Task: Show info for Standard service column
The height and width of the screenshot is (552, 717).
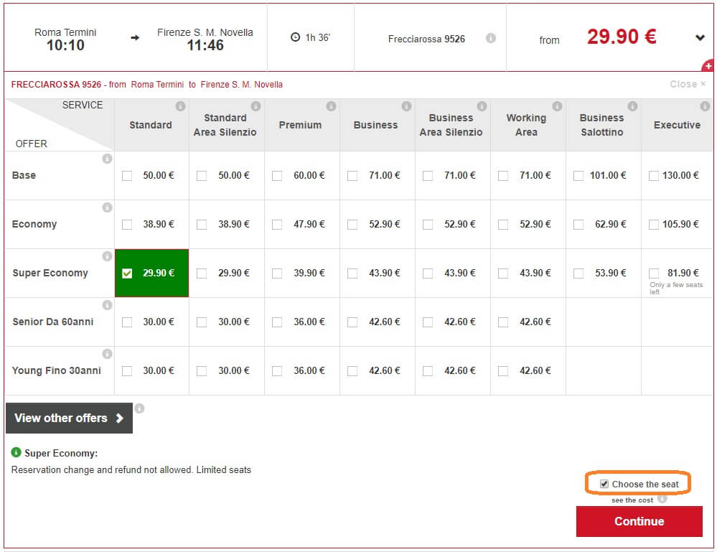Action: pyautogui.click(x=181, y=106)
